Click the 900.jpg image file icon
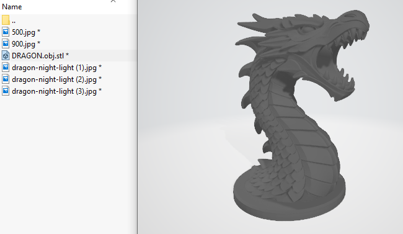This screenshot has width=403, height=234. click(6, 44)
